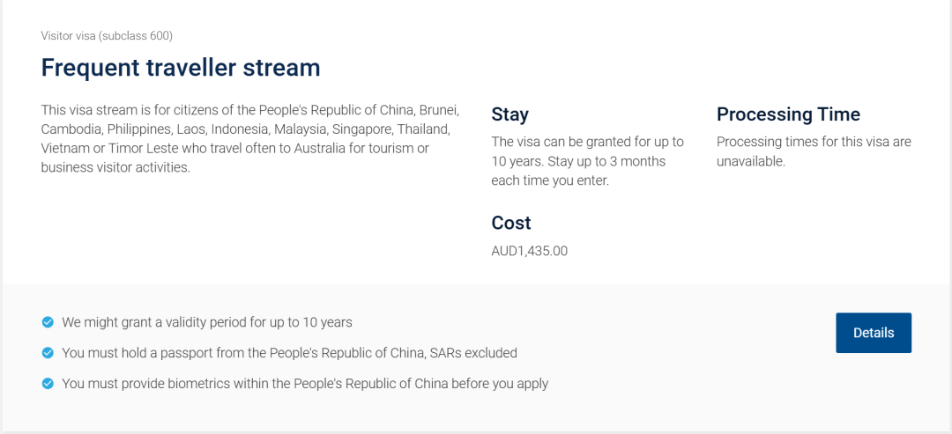952x434 pixels.
Task: Click the Processing Time heading
Action: [x=788, y=114]
